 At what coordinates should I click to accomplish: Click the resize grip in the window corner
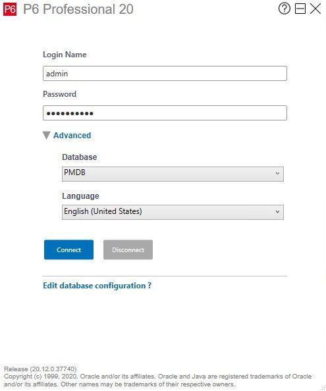[322, 388]
